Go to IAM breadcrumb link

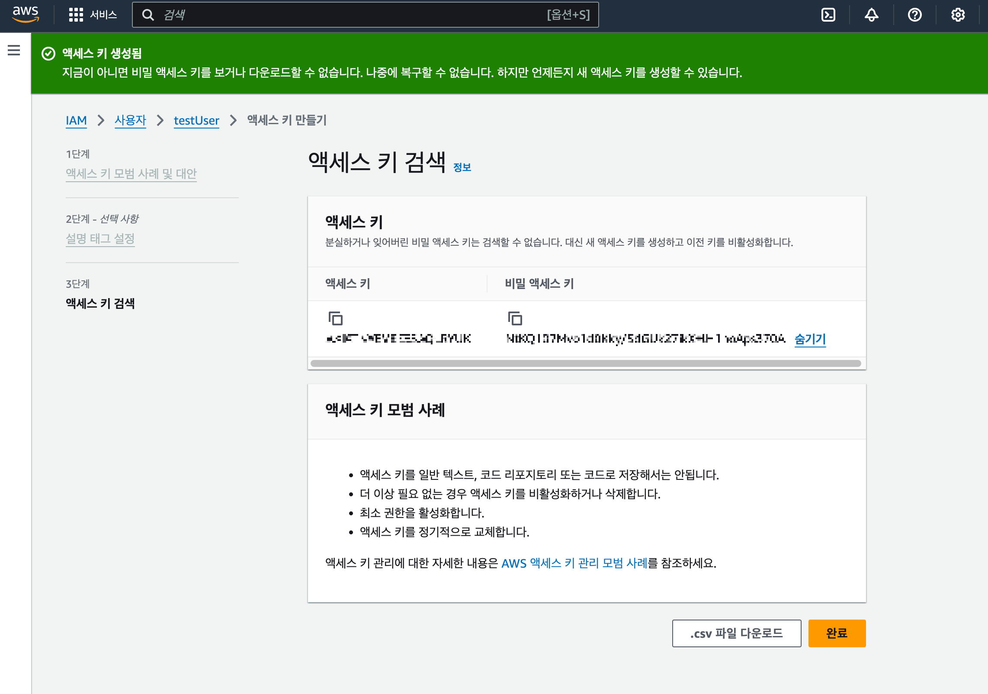point(76,120)
